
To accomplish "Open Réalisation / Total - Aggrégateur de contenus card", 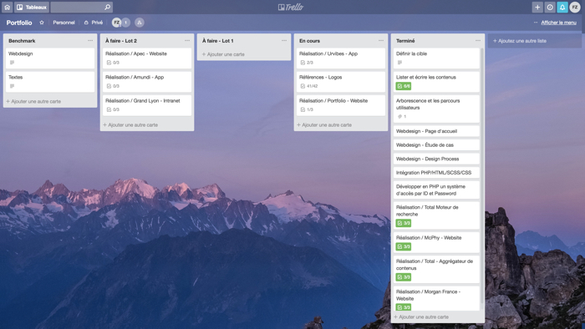I will tap(436, 270).
